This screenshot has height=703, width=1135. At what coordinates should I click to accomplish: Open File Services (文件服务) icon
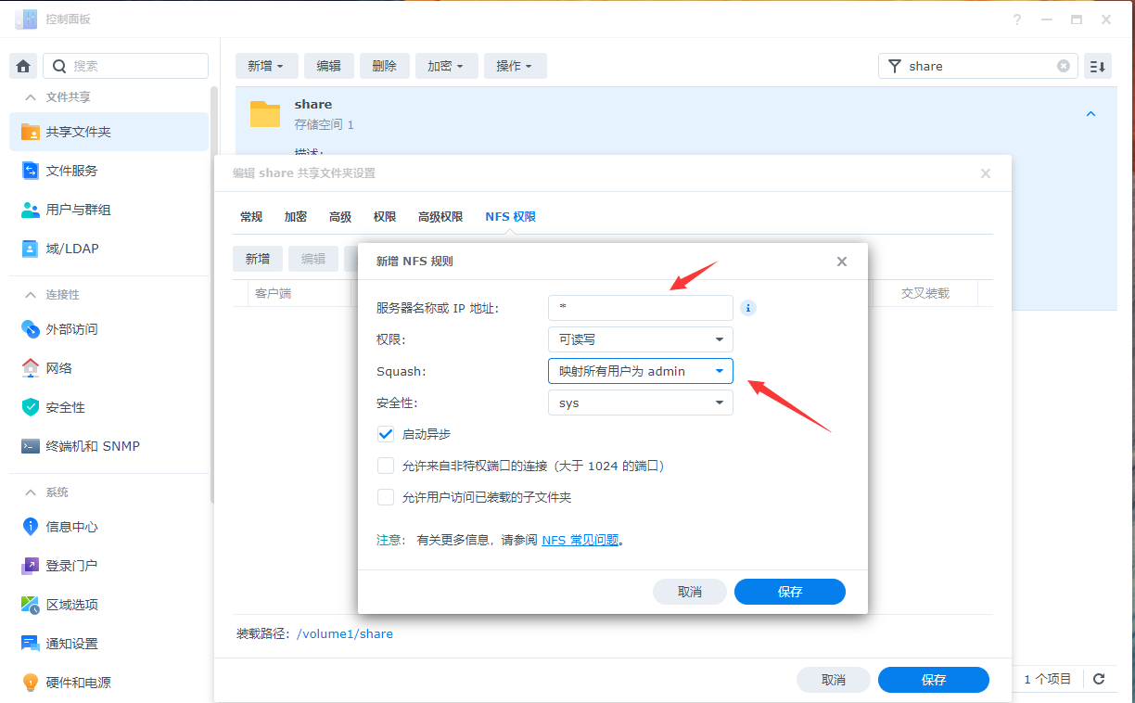31,171
